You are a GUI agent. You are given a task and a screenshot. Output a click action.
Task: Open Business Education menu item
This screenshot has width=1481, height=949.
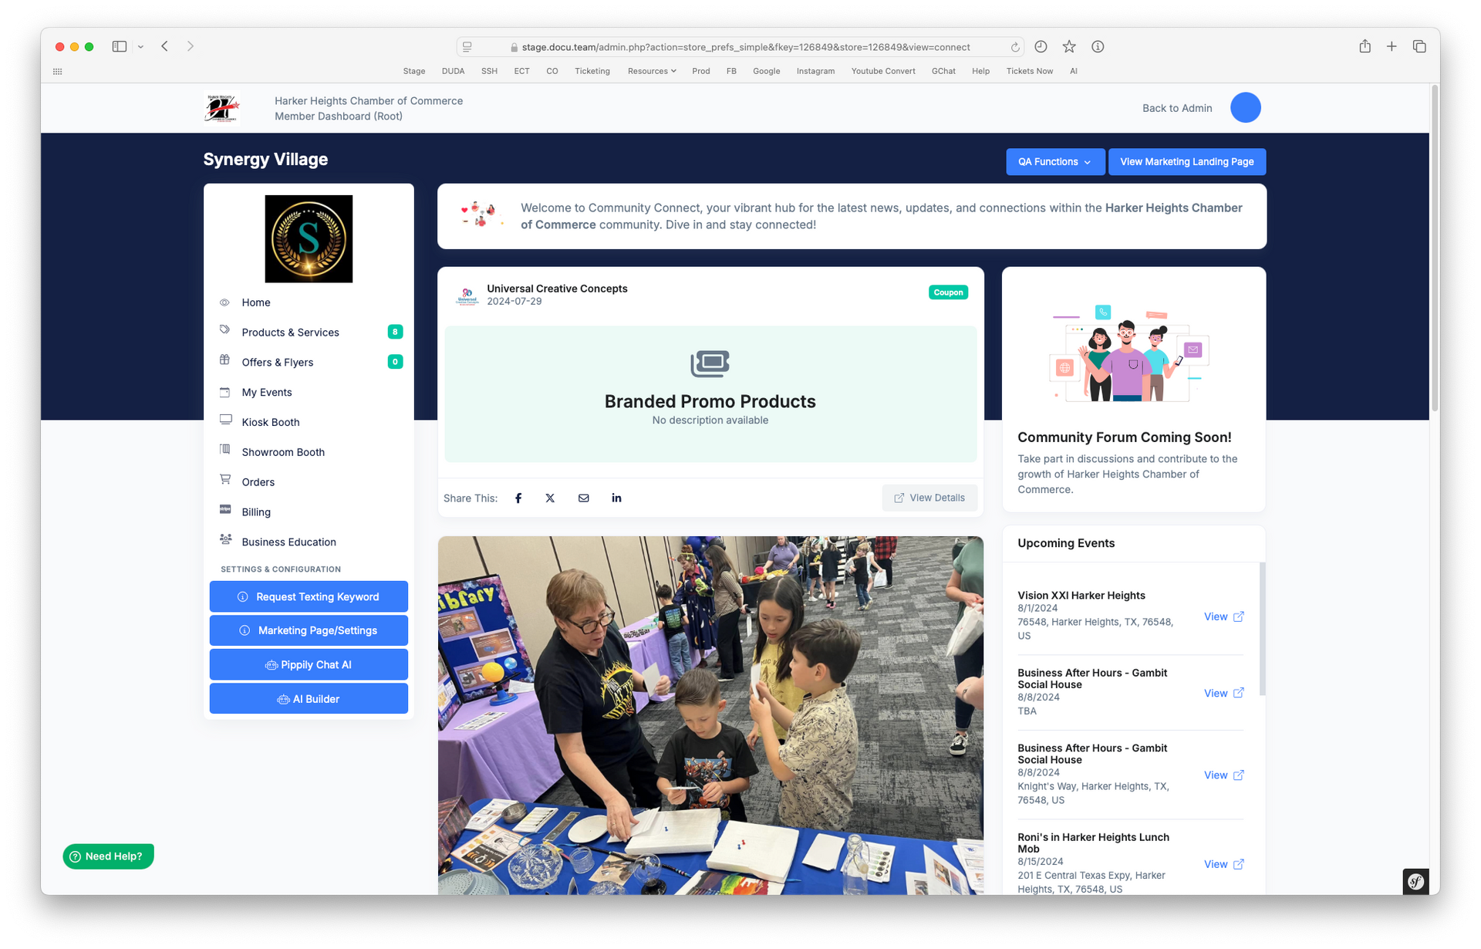288,542
